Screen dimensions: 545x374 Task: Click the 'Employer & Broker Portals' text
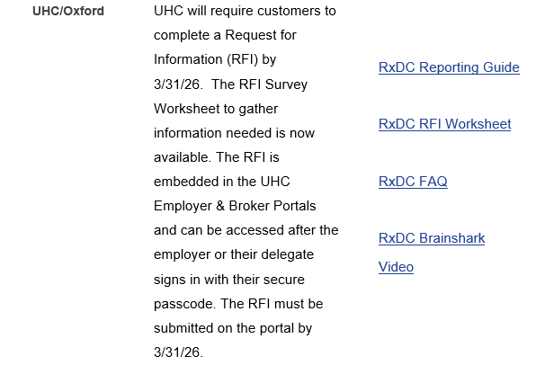[x=235, y=206]
